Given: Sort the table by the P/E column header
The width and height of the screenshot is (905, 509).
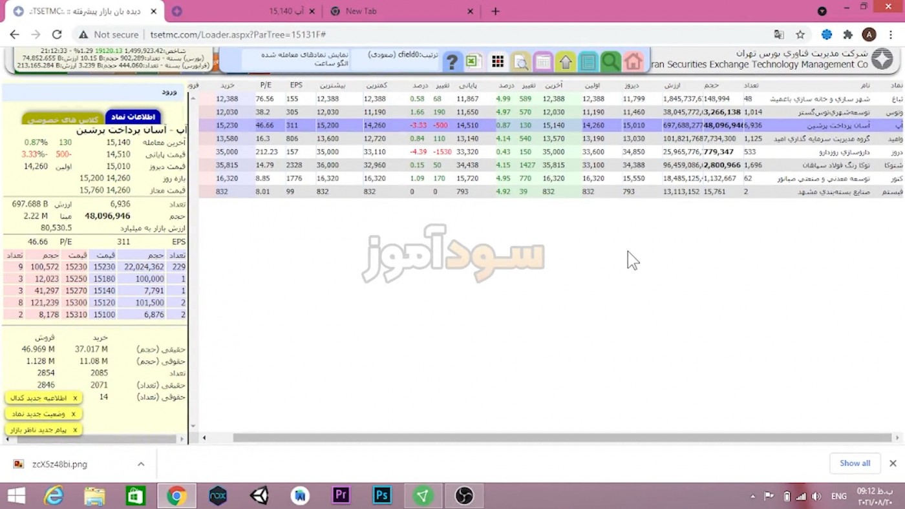Looking at the screenshot, I should (x=266, y=85).
